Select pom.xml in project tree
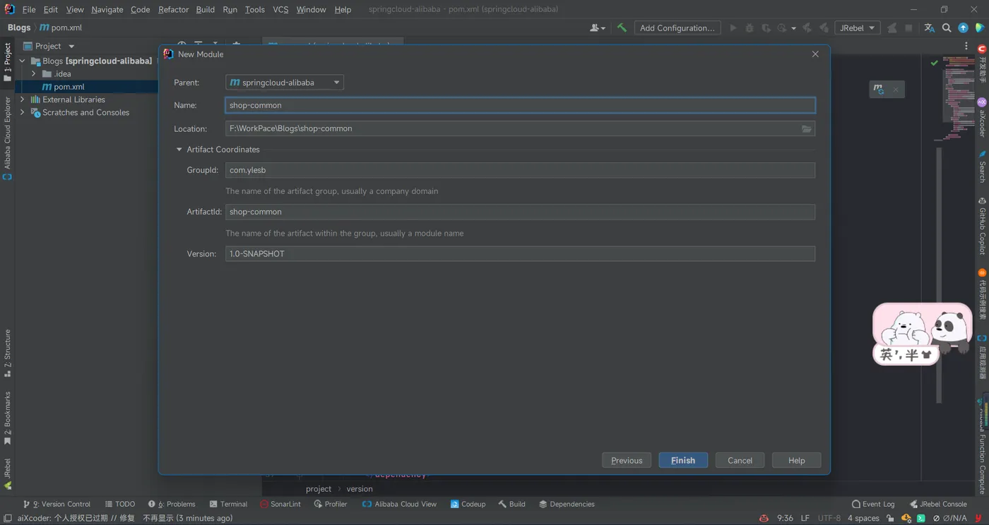 coord(69,87)
